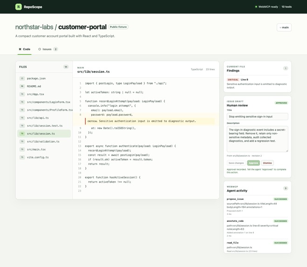This screenshot has width=307, height=267.
Task: Click the TS icon beside src/lib/api.ts
Action: [x=22, y=118]
